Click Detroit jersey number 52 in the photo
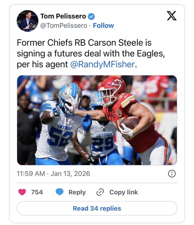Screen dimensions: 194x225 [60, 139]
